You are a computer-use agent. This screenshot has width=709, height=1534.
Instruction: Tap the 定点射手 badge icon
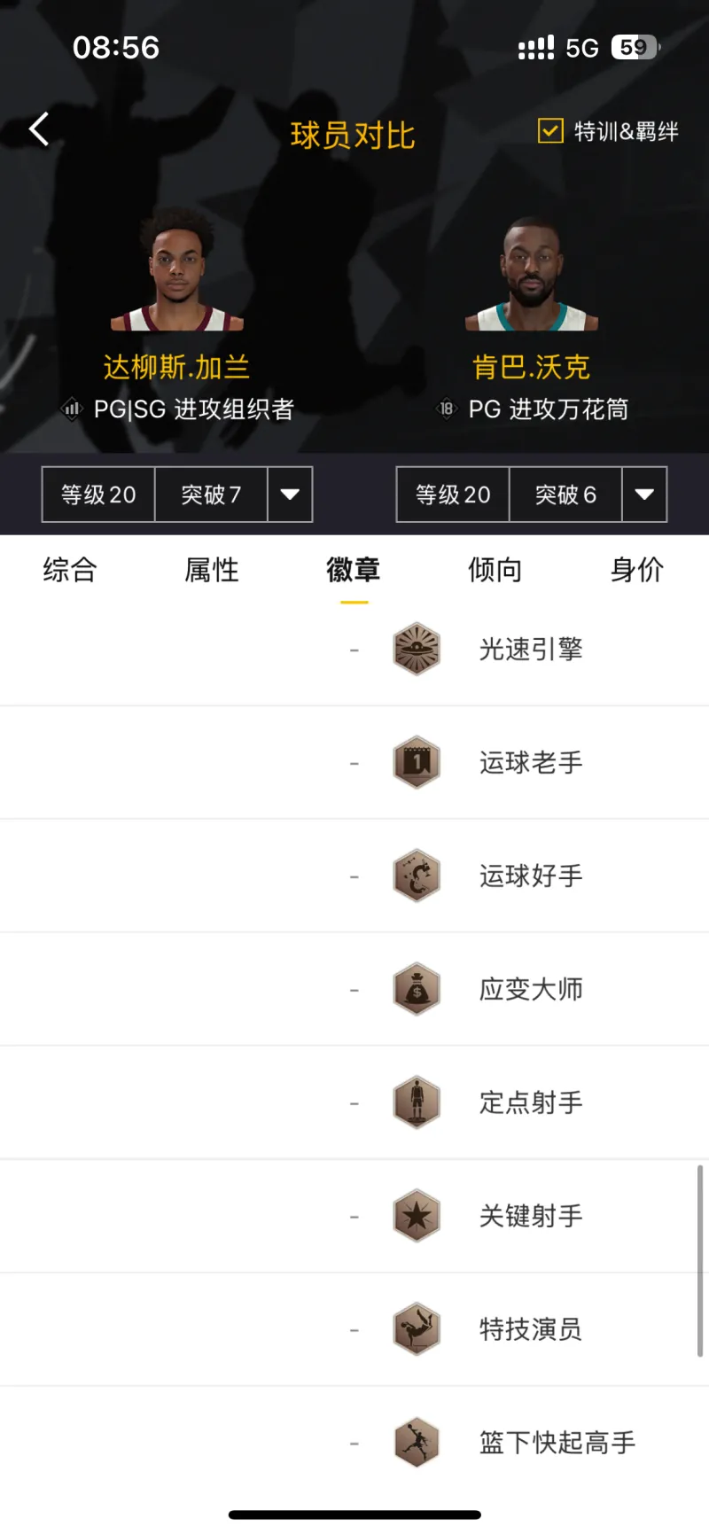click(417, 1102)
